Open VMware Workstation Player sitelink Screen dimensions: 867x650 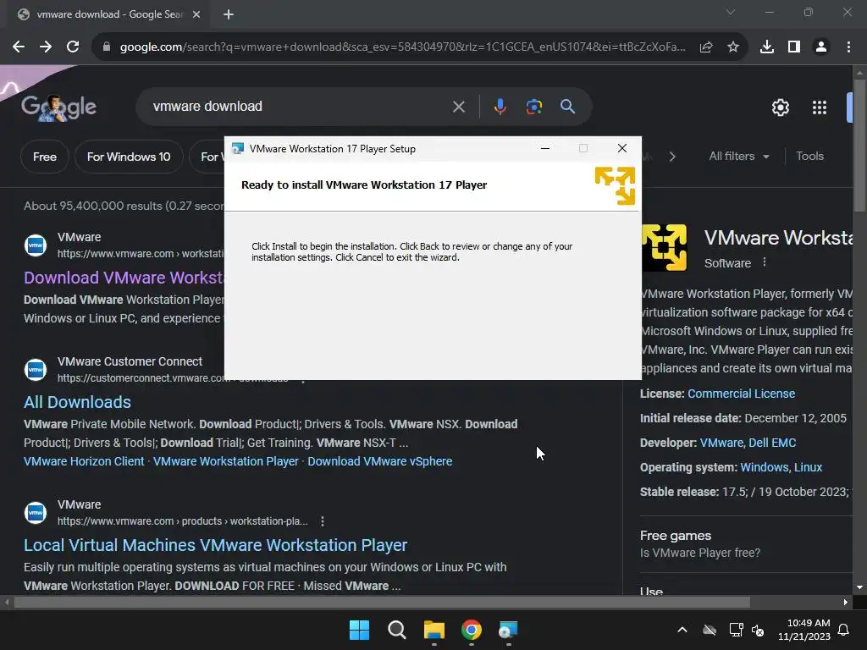coord(225,461)
